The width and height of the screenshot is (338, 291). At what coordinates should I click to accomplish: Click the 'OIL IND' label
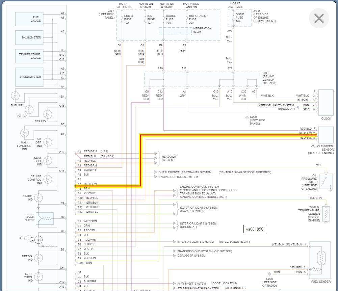coord(22,116)
